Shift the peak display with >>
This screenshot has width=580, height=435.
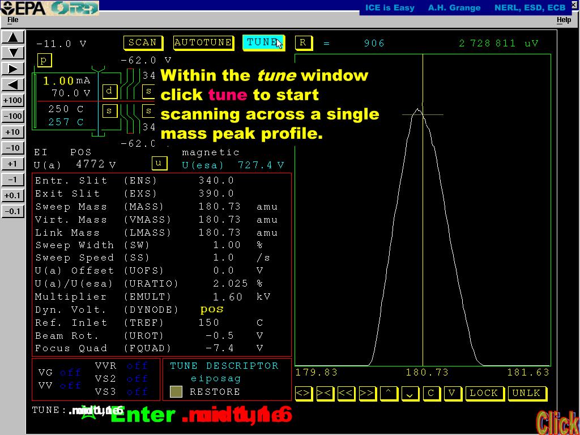[x=367, y=393]
